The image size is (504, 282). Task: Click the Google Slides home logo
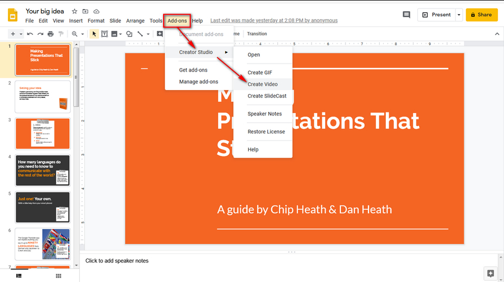[12, 15]
